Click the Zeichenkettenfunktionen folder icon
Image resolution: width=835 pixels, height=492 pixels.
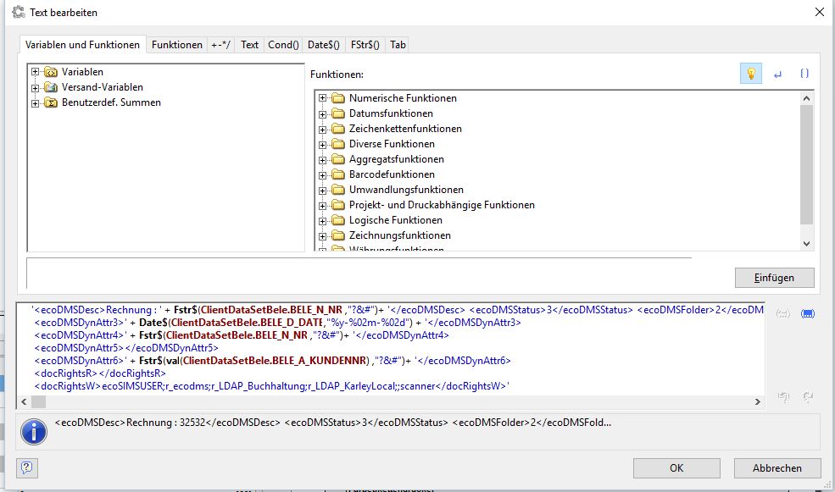coord(338,129)
